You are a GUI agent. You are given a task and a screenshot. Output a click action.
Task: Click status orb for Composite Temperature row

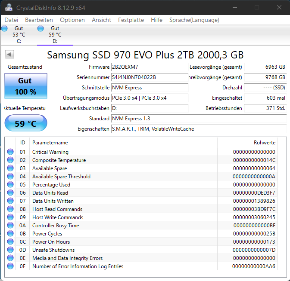point(10,160)
